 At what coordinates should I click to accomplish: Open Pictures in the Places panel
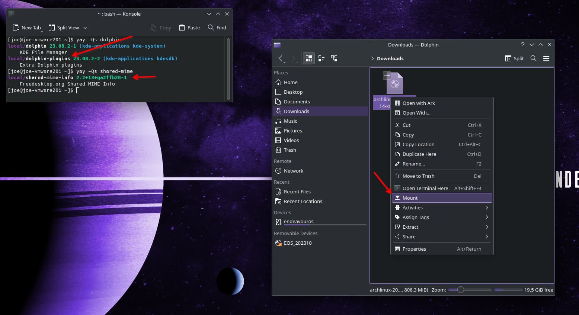click(321, 131)
